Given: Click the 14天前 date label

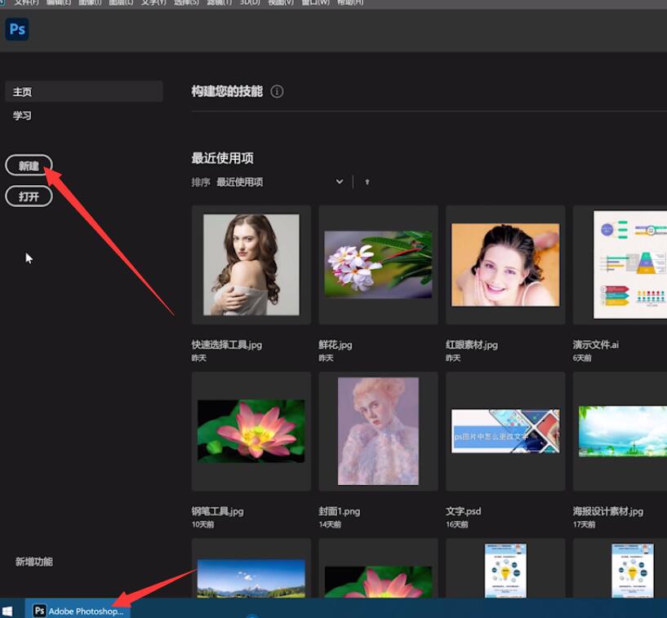Looking at the screenshot, I should pos(330,524).
